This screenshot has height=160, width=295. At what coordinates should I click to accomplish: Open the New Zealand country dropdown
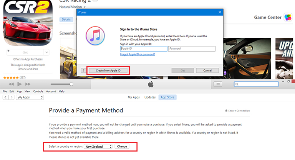point(98,147)
